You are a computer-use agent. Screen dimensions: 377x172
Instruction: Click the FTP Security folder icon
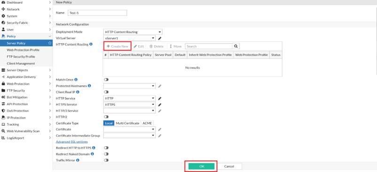(x=3, y=90)
